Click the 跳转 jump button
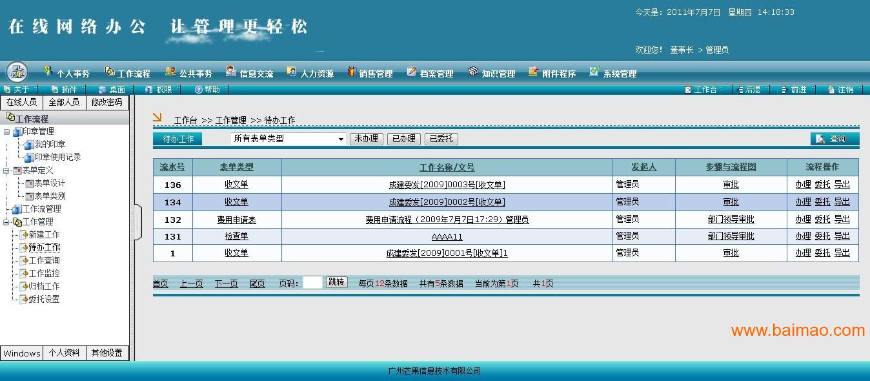The height and width of the screenshot is (381, 870). [336, 282]
